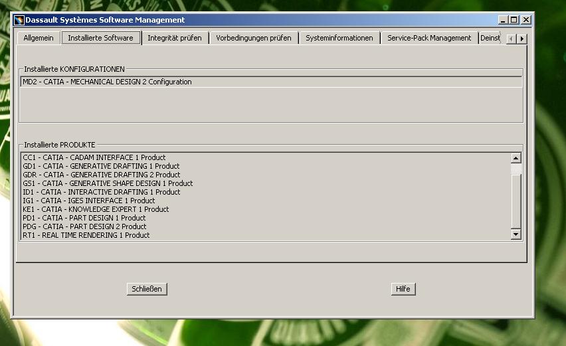Click the Schließen button
Image resolution: width=566 pixels, height=346 pixels.
147,289
